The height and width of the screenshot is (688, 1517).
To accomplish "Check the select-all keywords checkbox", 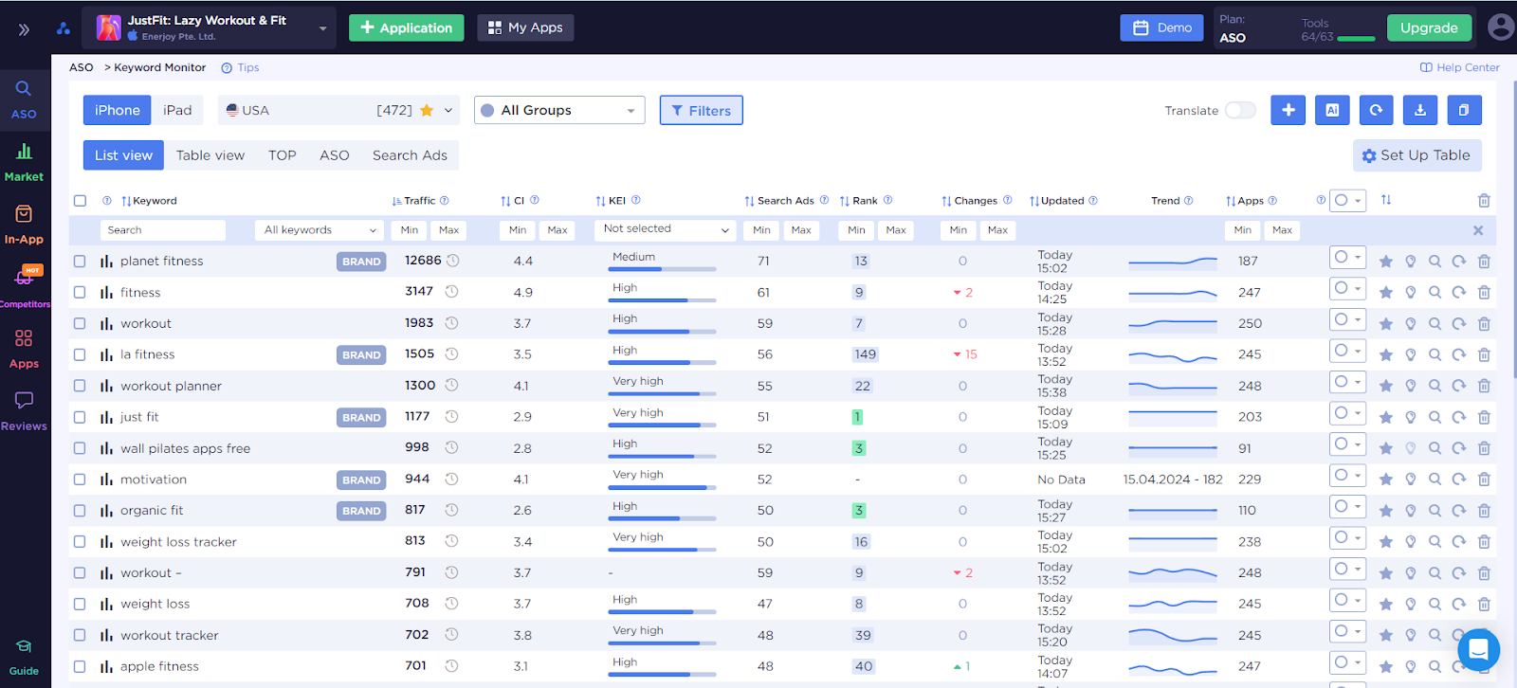I will (80, 201).
